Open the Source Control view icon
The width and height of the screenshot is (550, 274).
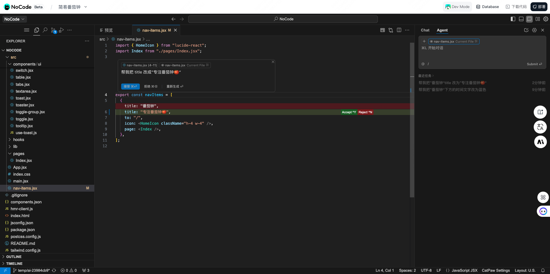tap(54, 30)
